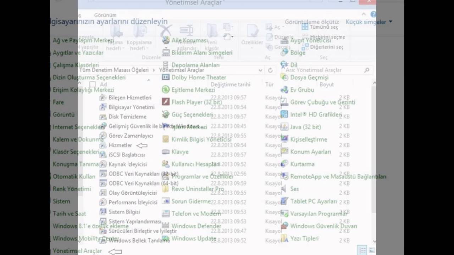Sort by Değiştirme tarihi column header

(231, 84)
